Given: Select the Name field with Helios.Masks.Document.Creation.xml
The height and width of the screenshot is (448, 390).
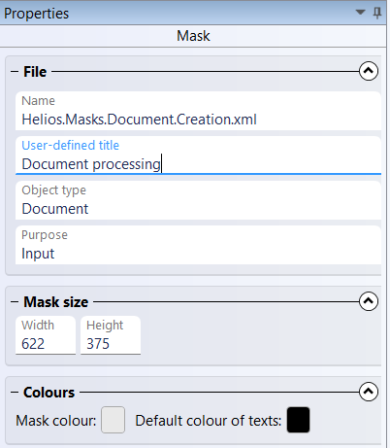Looking at the screenshot, I should (198, 111).
